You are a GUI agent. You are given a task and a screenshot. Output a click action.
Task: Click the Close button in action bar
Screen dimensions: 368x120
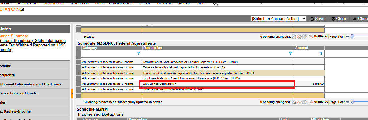360,19
